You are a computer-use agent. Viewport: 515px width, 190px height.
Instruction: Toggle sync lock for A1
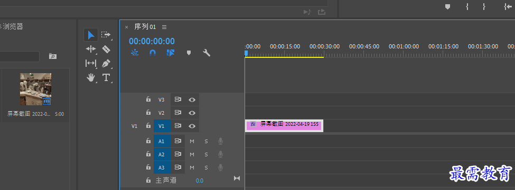(x=177, y=141)
